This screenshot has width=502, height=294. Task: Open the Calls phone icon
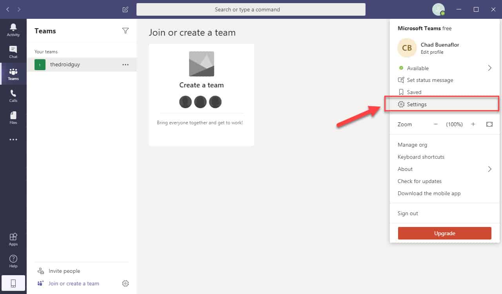pos(13,96)
